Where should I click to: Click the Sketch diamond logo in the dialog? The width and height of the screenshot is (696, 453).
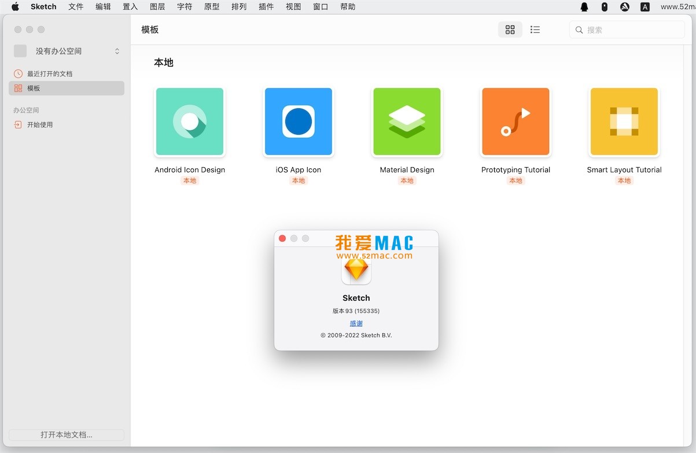point(356,269)
